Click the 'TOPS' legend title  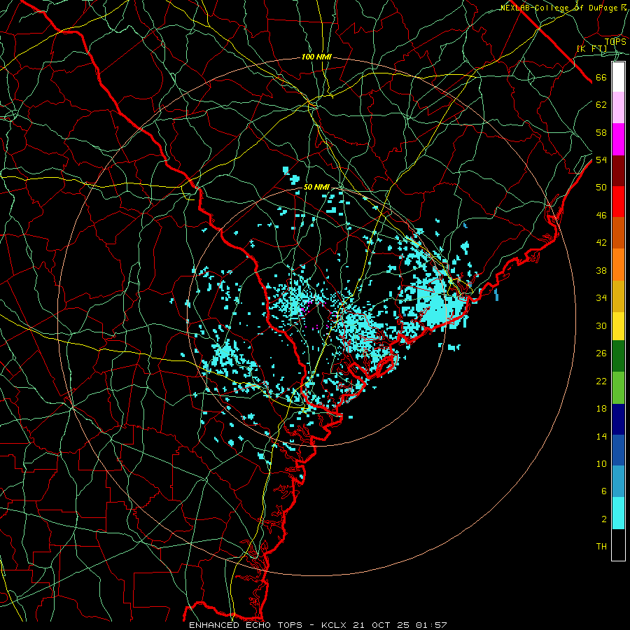point(615,41)
